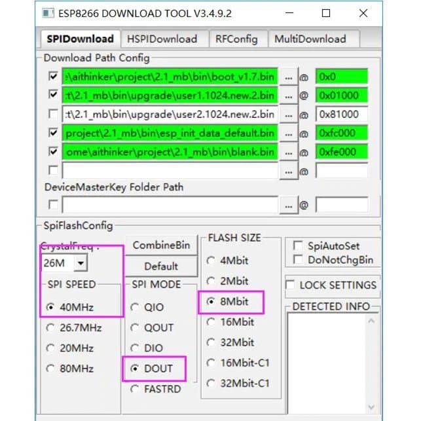Select 16Mbit-C1 flash size

click(238, 363)
